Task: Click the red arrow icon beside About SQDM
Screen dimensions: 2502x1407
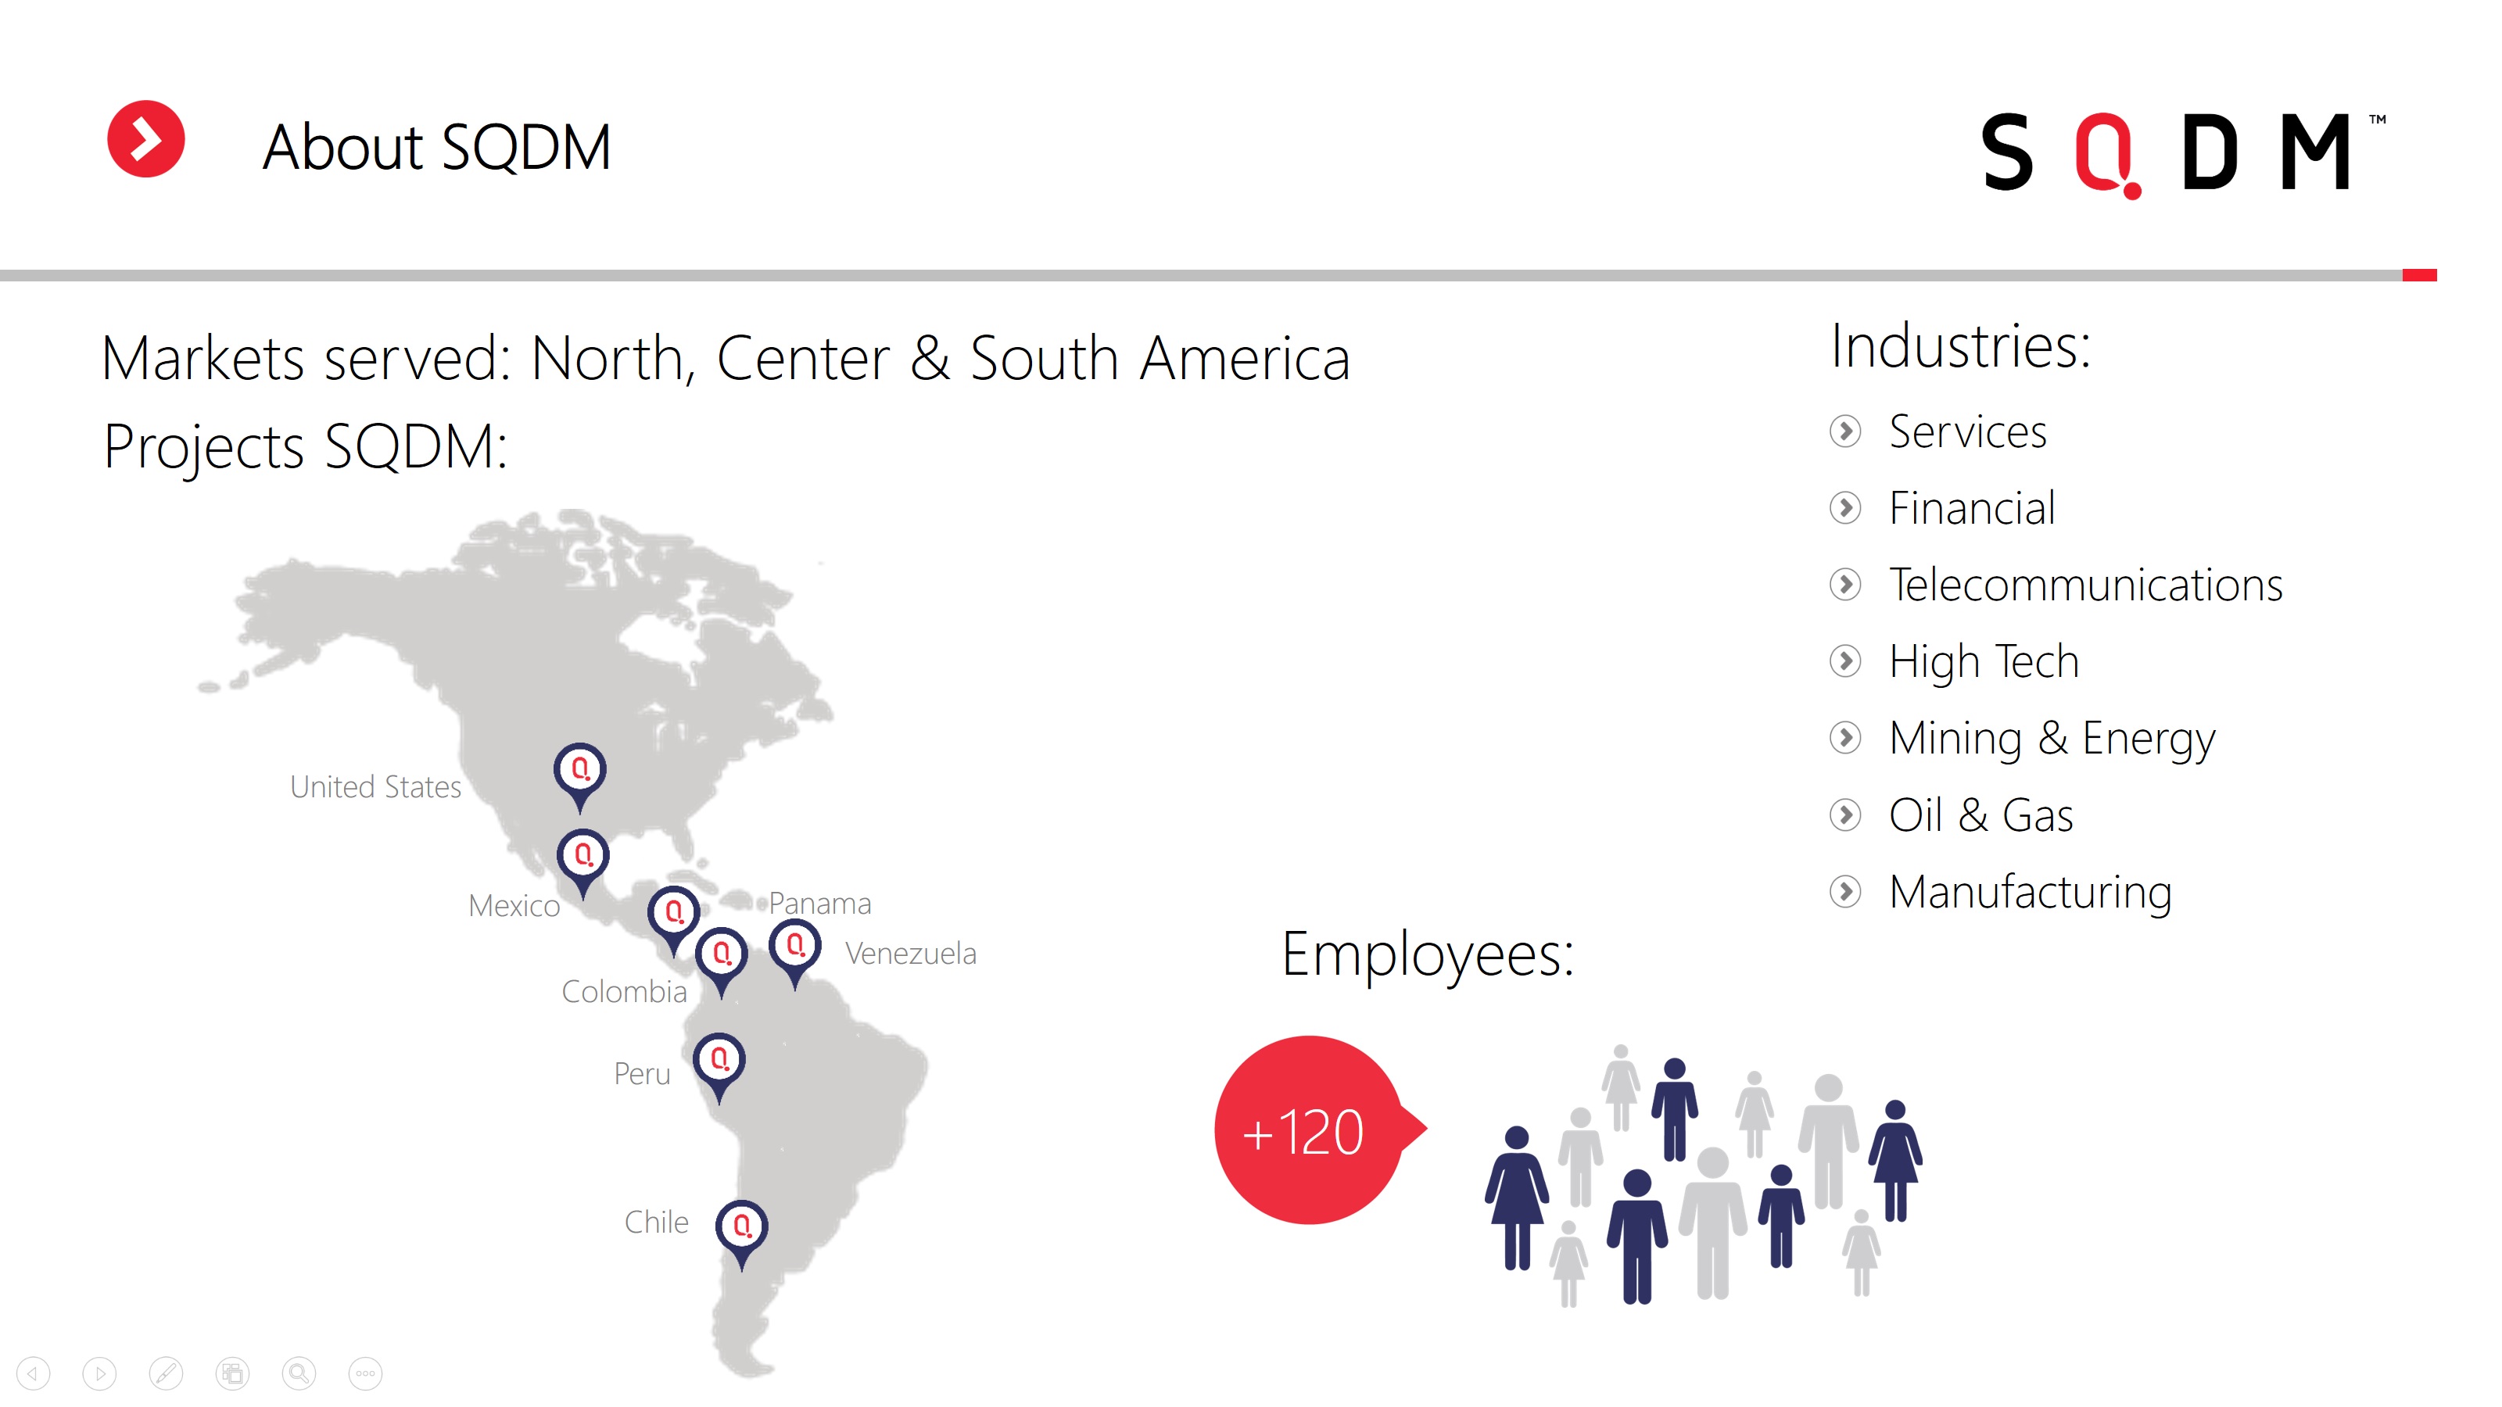Action: (x=145, y=139)
